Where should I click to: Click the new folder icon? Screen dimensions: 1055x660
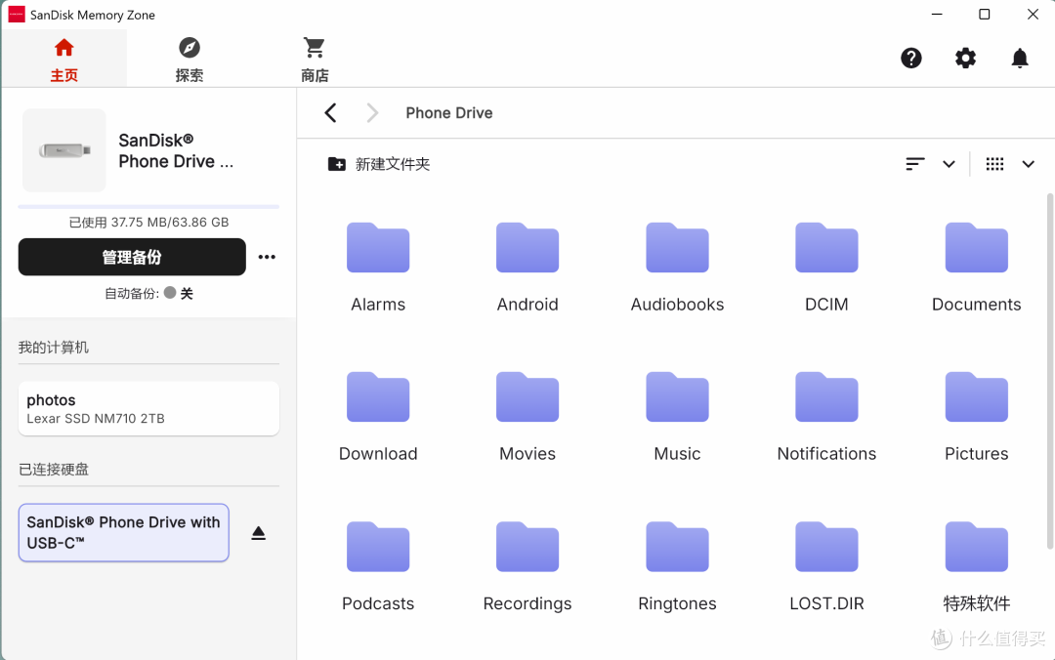tap(336, 163)
